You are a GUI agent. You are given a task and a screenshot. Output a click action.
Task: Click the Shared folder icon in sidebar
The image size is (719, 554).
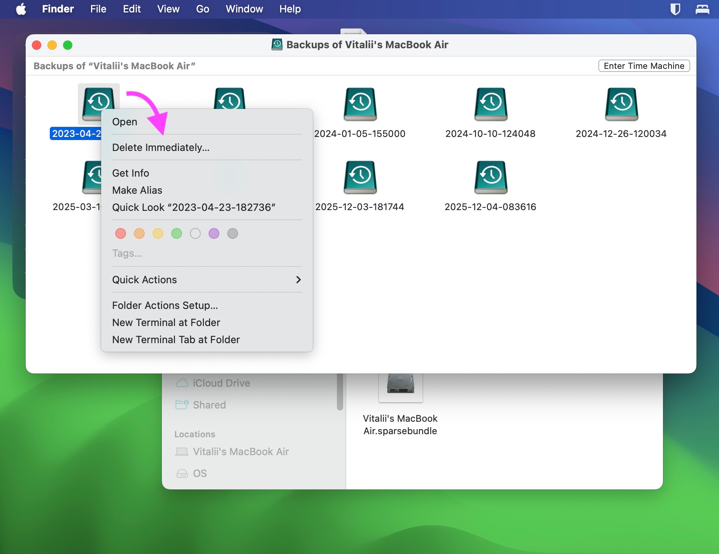[x=182, y=405]
